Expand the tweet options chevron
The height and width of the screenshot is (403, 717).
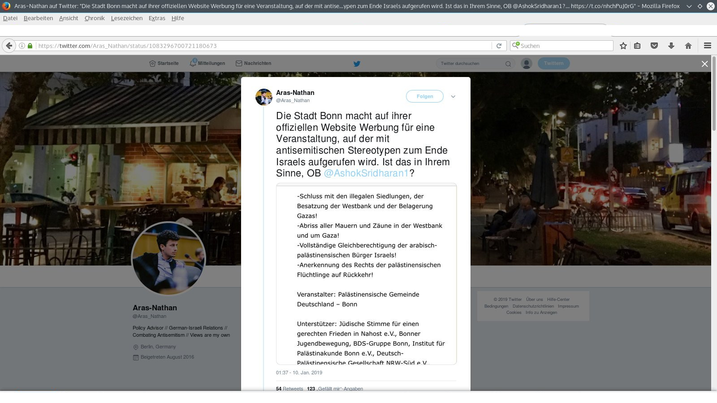tap(453, 97)
